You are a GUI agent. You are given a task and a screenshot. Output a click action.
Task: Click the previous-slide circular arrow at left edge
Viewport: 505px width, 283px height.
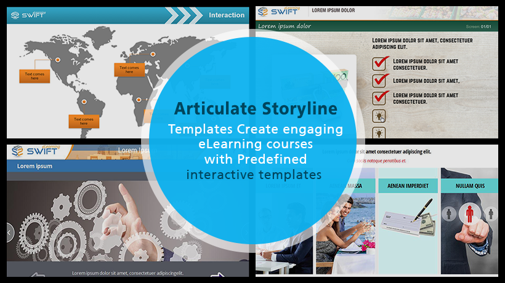(x=10, y=232)
